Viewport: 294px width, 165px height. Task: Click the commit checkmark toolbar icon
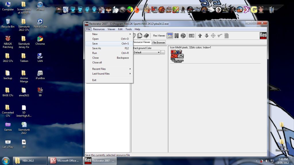[220, 36]
